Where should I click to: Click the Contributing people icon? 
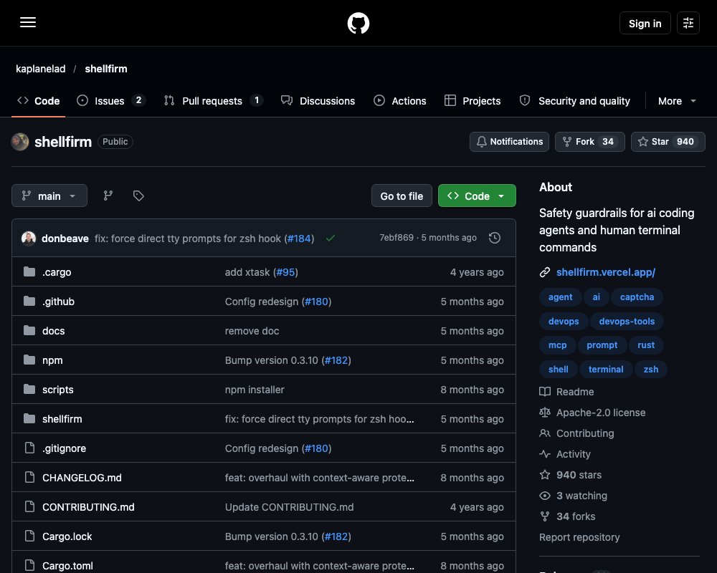(x=545, y=433)
